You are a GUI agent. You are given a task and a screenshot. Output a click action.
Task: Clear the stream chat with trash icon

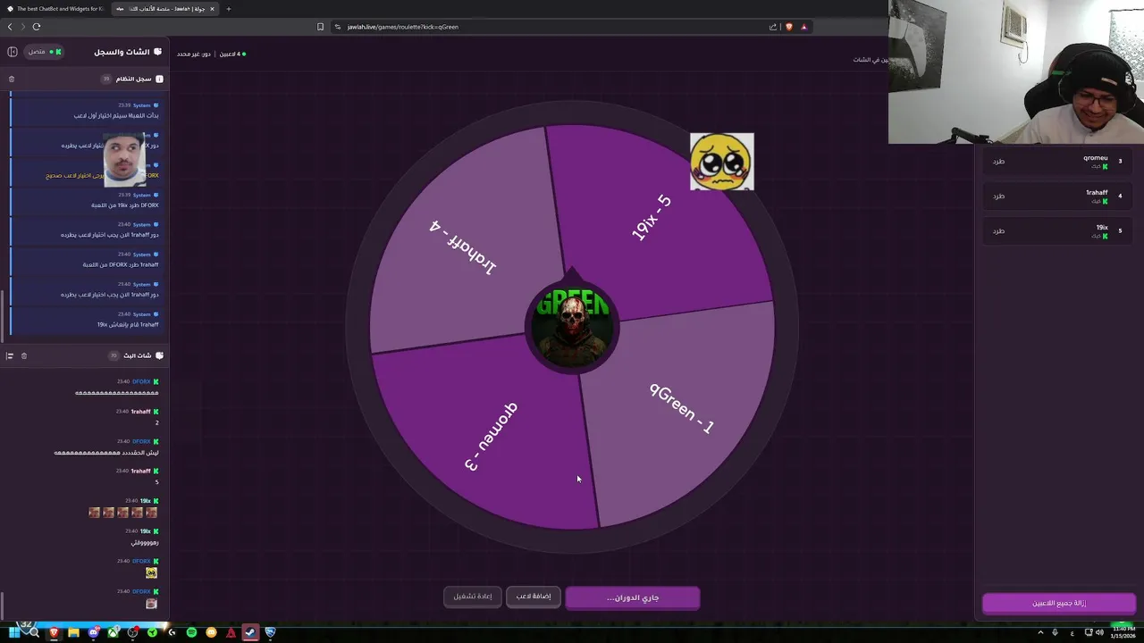[x=24, y=355]
